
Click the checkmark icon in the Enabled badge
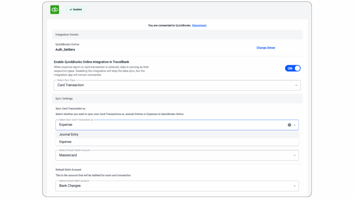point(71,9)
